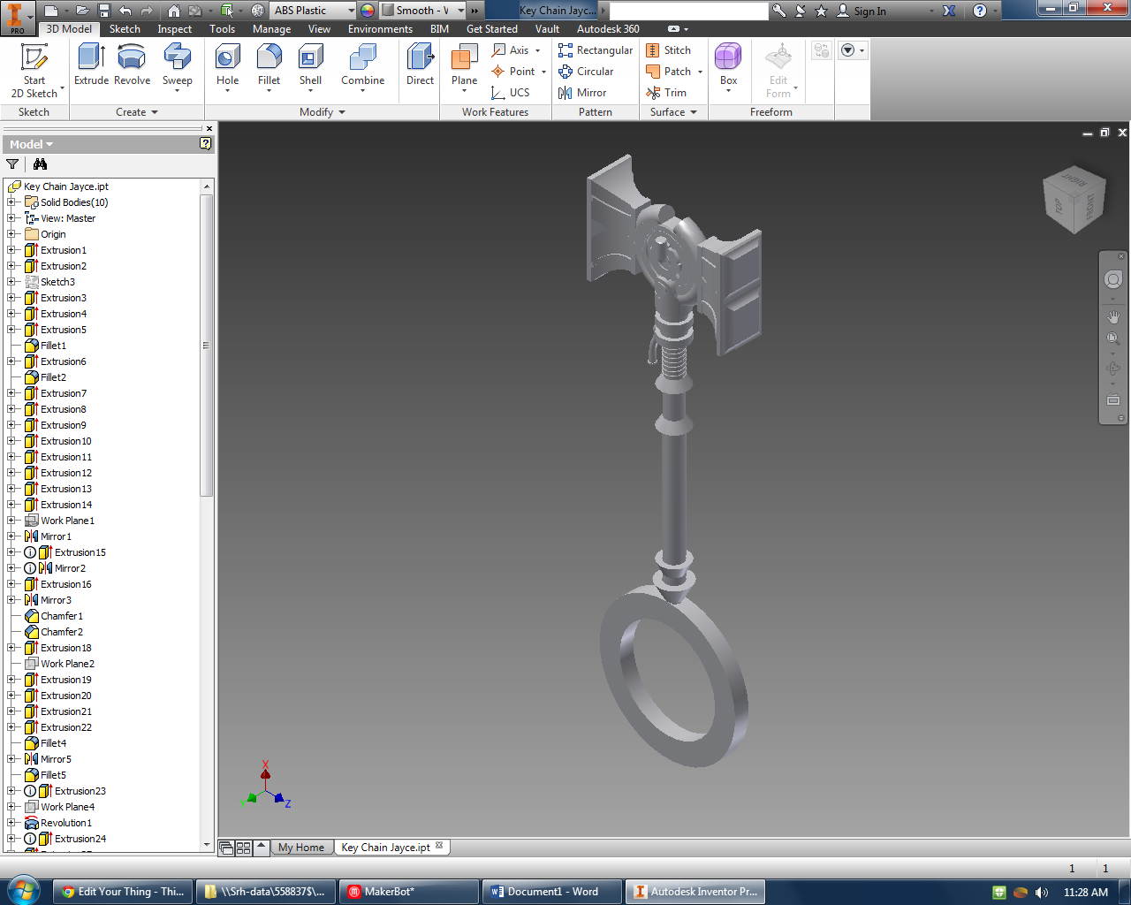Use the Patch surface tool
The width and height of the screenshot is (1131, 905).
pyautogui.click(x=674, y=72)
